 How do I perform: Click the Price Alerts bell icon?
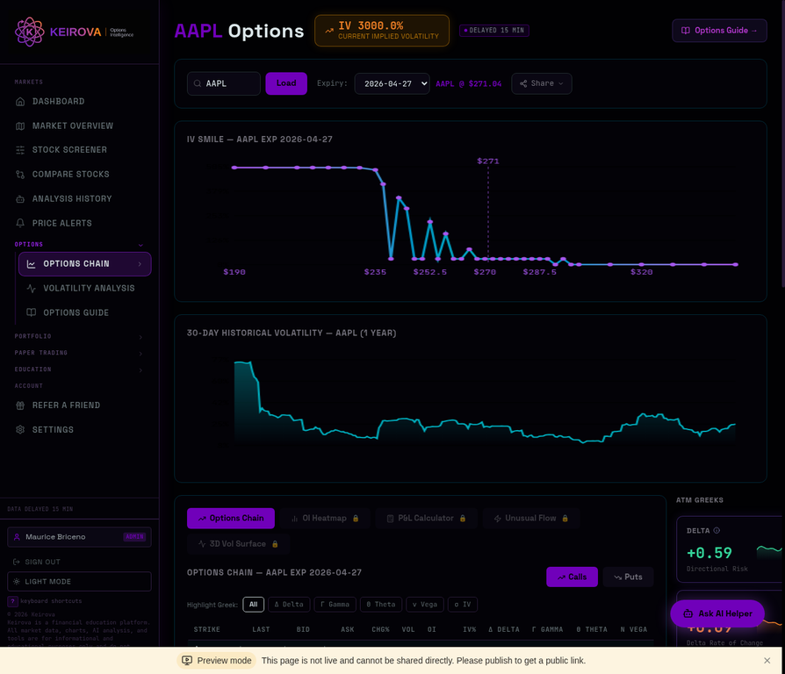tap(20, 223)
